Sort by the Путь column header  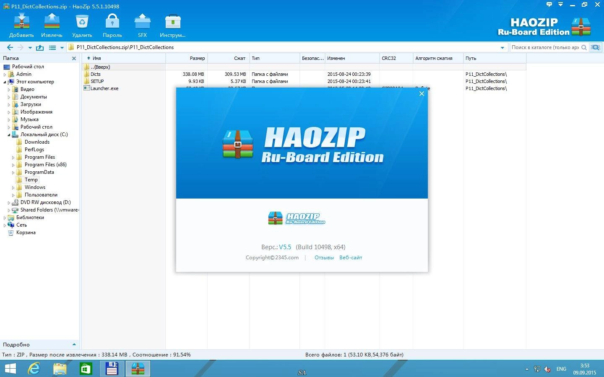(495, 58)
